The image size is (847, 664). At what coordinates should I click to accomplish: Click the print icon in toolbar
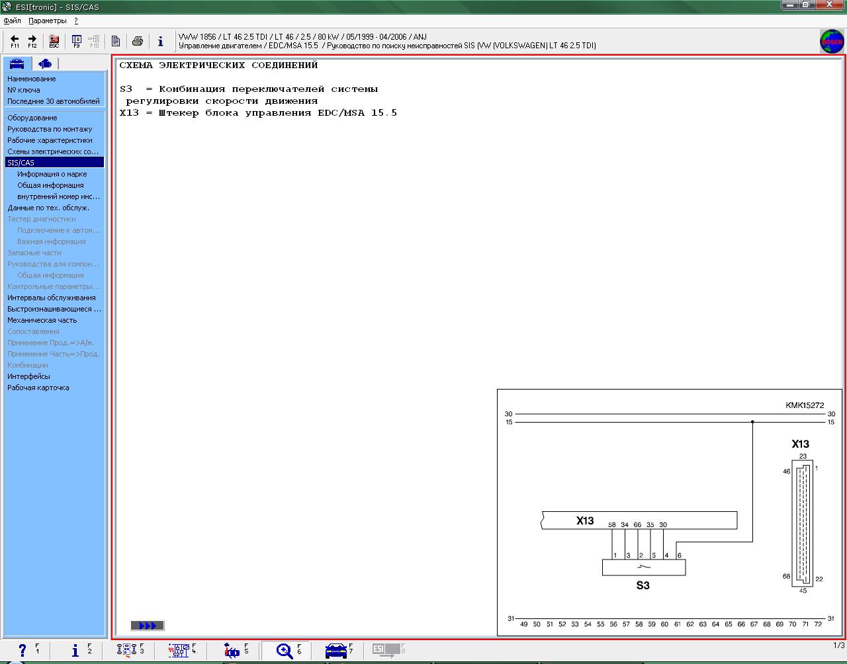click(x=138, y=42)
